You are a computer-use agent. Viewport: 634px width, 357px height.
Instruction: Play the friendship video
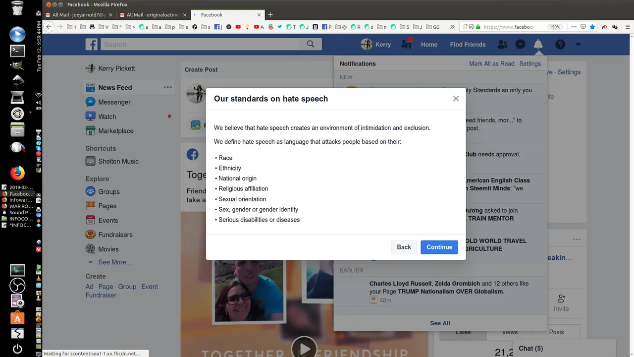coord(304,349)
